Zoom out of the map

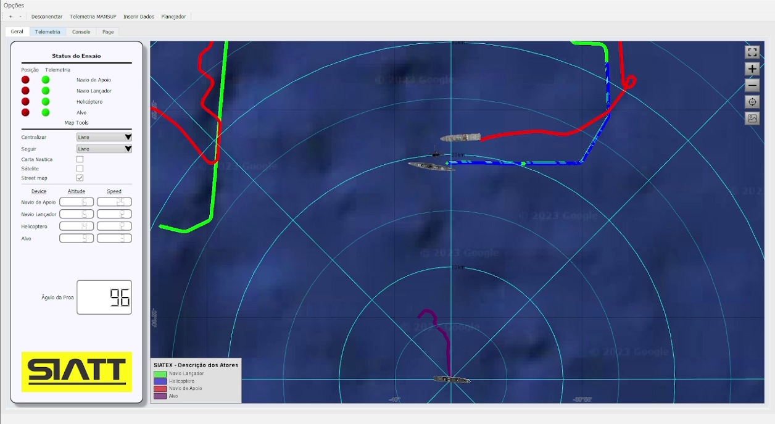[752, 86]
